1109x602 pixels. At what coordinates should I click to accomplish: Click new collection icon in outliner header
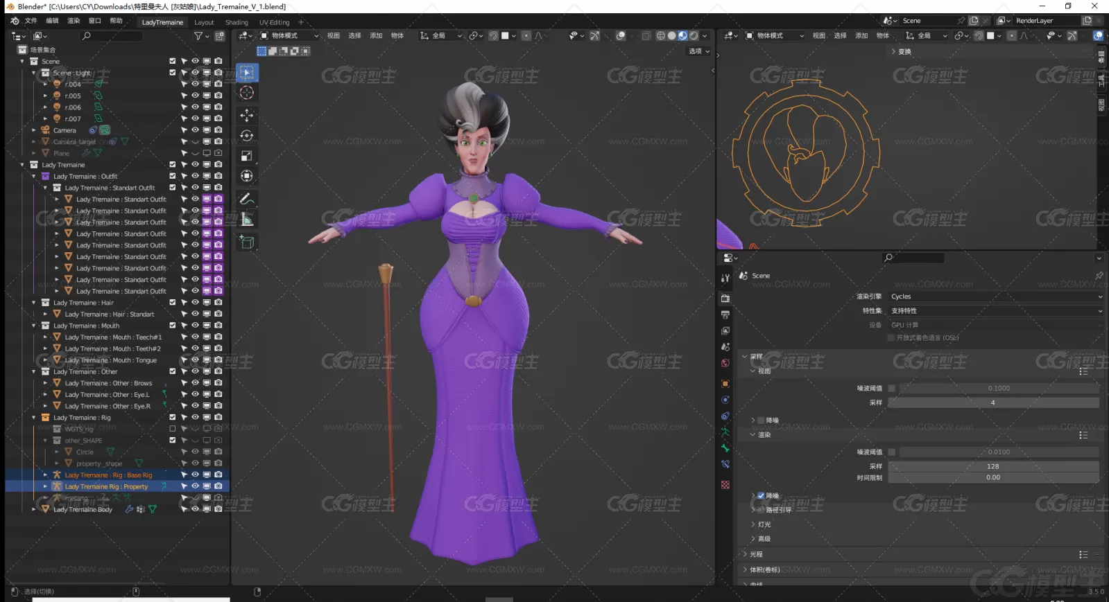220,36
